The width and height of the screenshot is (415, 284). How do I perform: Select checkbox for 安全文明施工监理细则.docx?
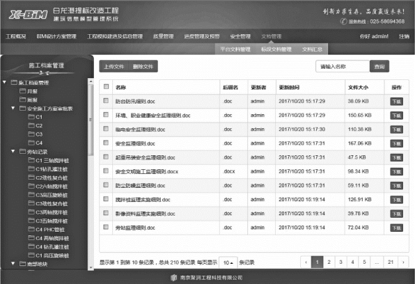106,171
